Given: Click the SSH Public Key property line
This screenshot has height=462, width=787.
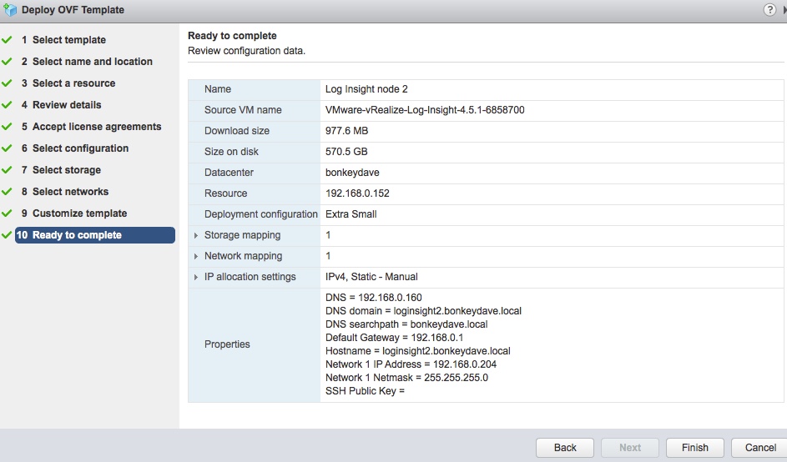Looking at the screenshot, I should [x=365, y=391].
